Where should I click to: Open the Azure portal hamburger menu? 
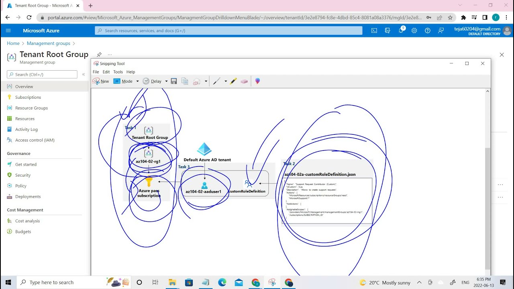click(x=8, y=31)
